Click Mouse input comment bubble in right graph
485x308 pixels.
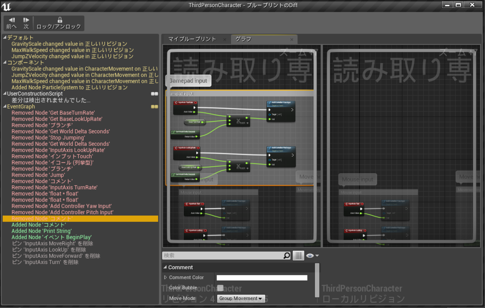[358, 179]
